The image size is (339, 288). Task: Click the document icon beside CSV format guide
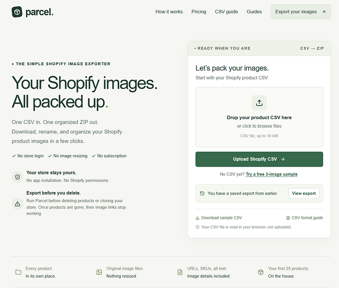(x=288, y=218)
